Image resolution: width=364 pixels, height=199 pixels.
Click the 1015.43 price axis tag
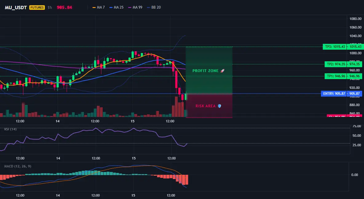[x=355, y=47]
